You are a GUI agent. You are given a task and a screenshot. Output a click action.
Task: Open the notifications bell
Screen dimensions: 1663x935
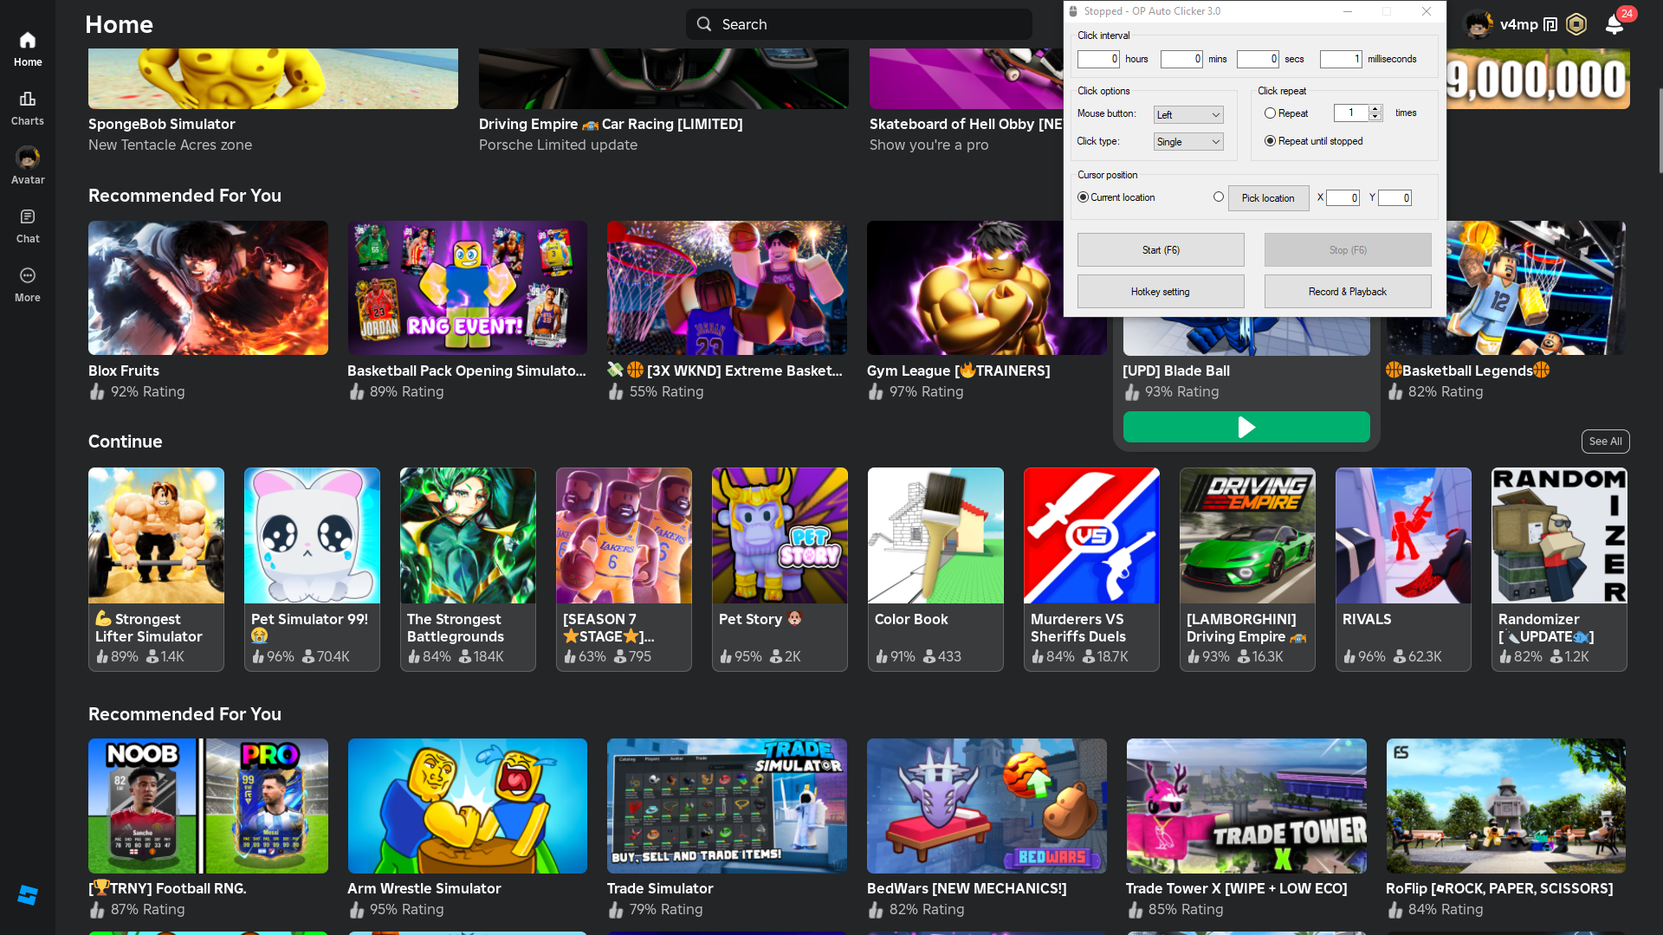pyautogui.click(x=1614, y=24)
